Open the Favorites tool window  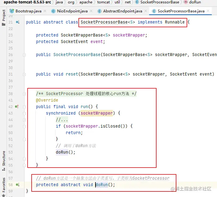(4, 187)
